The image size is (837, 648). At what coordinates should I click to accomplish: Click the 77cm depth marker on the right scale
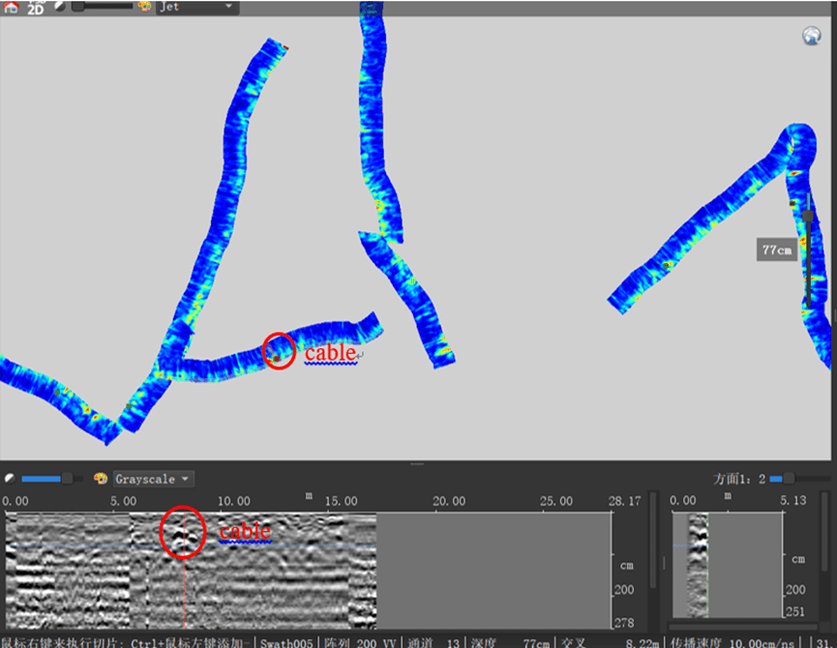[x=775, y=249]
